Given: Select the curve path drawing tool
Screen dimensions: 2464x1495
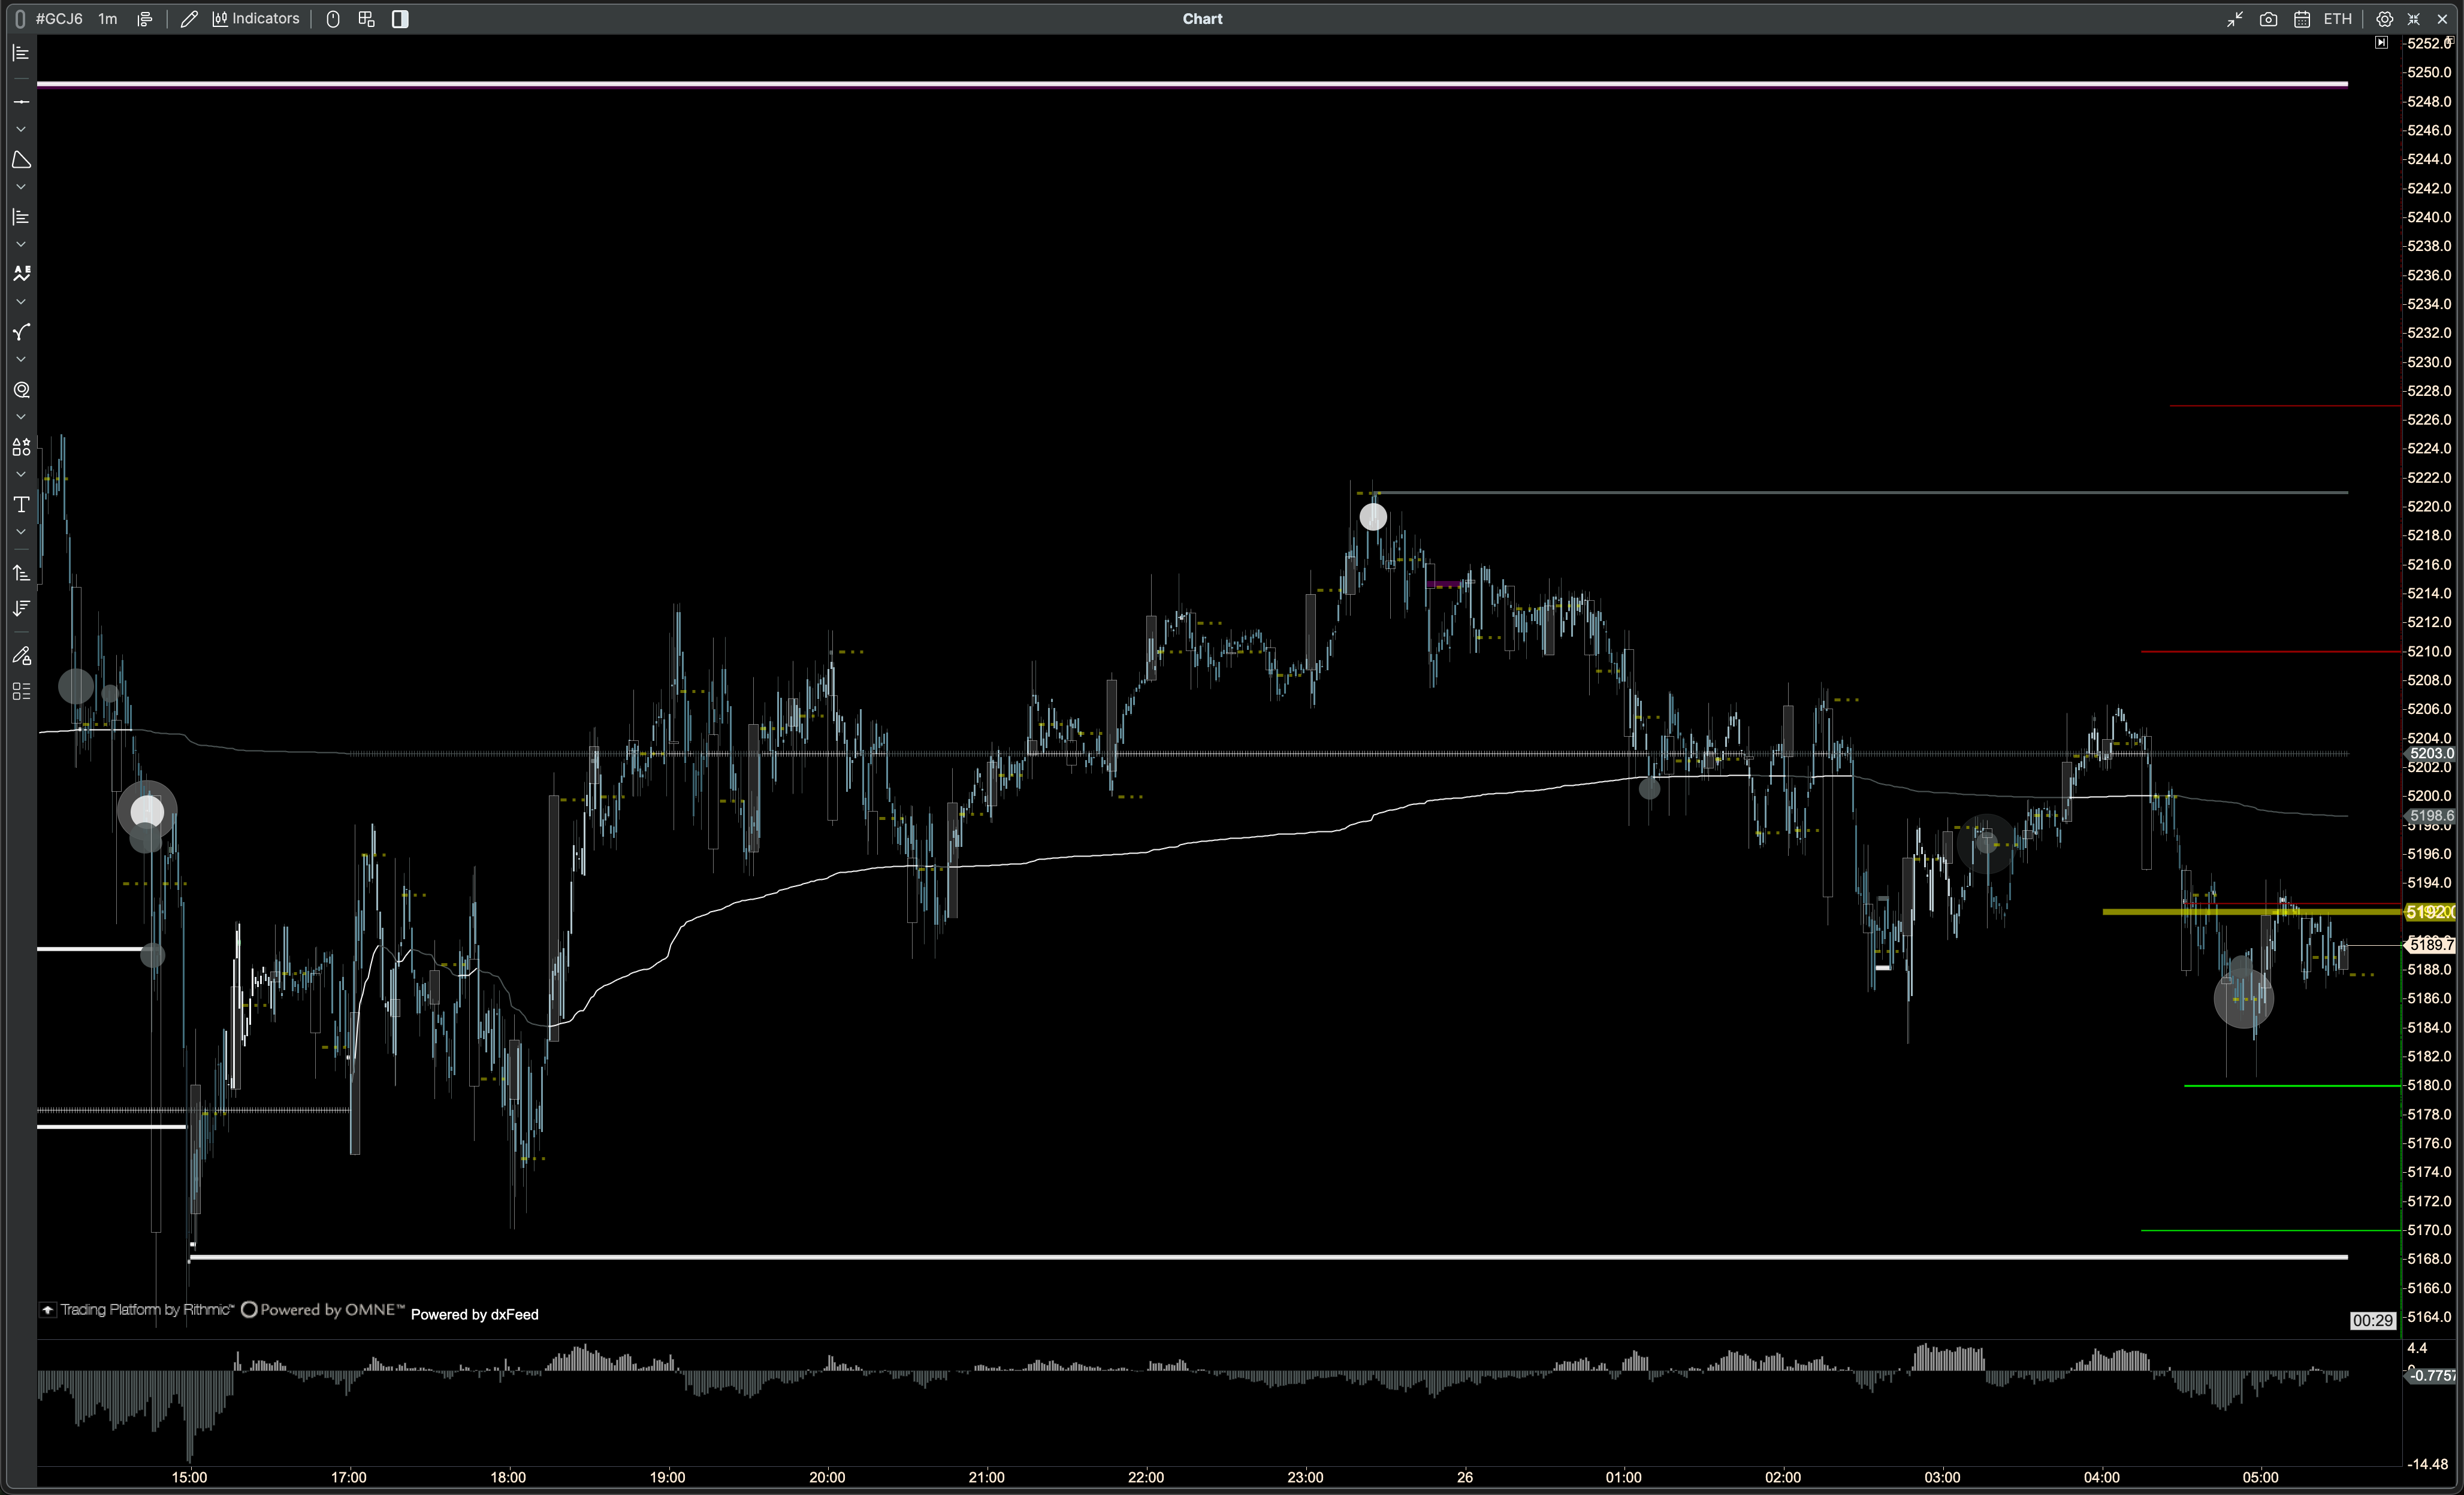Looking at the screenshot, I should pos(21,333).
